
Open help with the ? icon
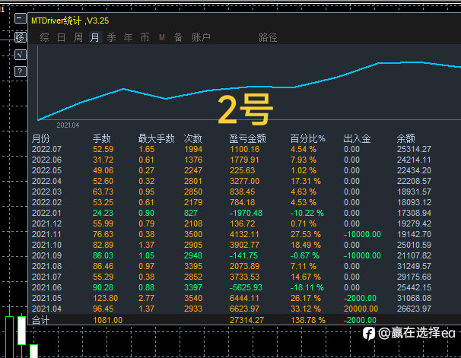pyautogui.click(x=20, y=71)
